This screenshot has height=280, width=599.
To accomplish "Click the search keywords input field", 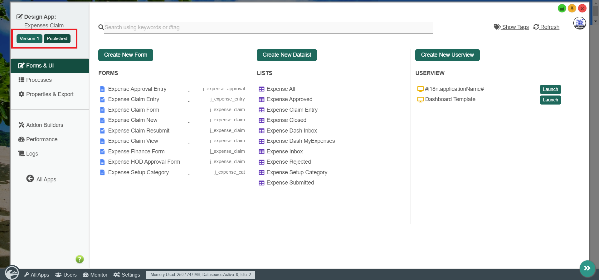I will [268, 27].
